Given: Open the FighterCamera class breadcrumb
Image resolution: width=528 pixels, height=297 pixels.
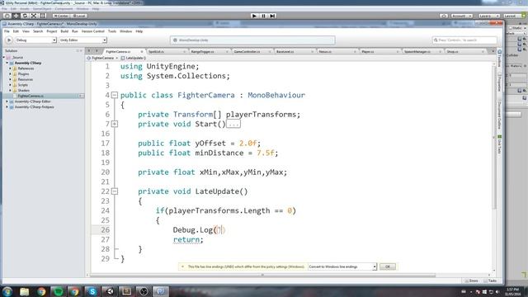Looking at the screenshot, I should 102,58.
